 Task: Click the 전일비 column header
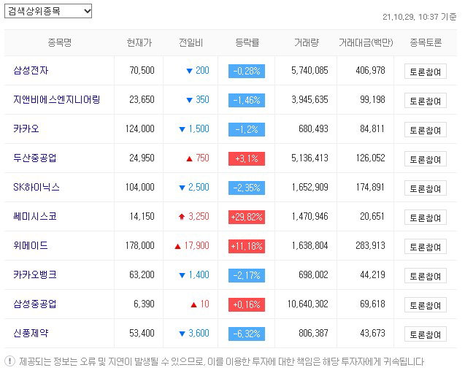pyautogui.click(x=191, y=42)
